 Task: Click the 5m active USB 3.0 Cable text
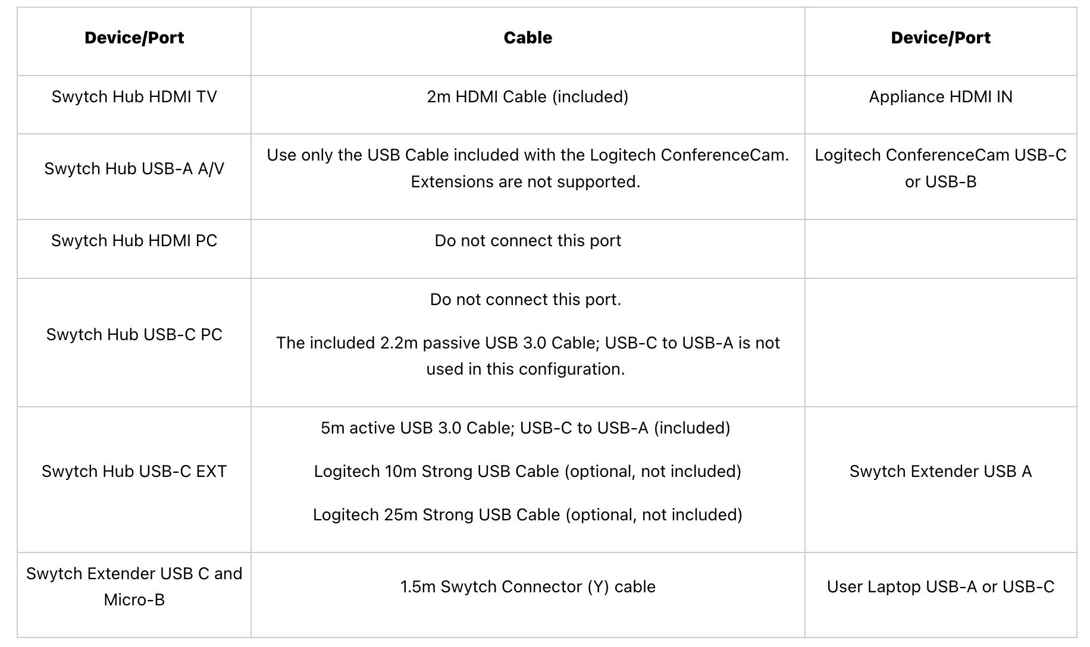[525, 428]
